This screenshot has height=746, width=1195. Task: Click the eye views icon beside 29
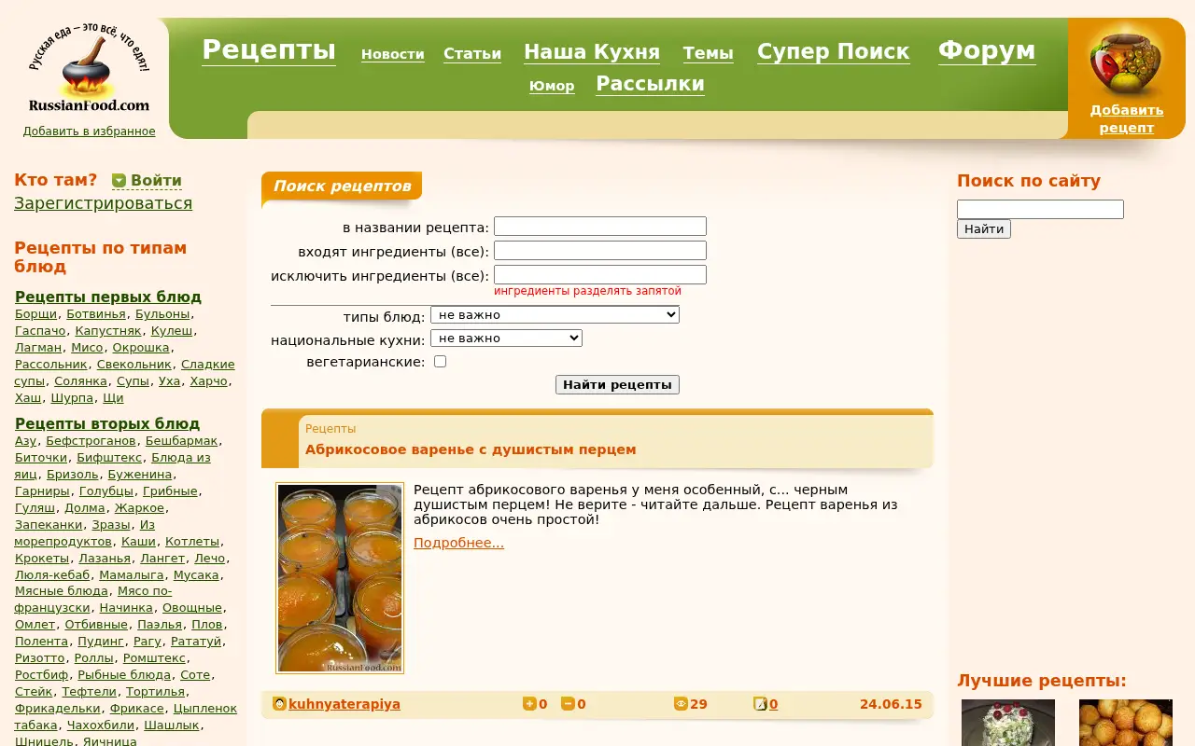[681, 704]
